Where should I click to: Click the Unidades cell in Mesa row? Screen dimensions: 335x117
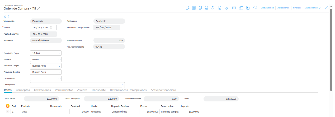pos(100,112)
